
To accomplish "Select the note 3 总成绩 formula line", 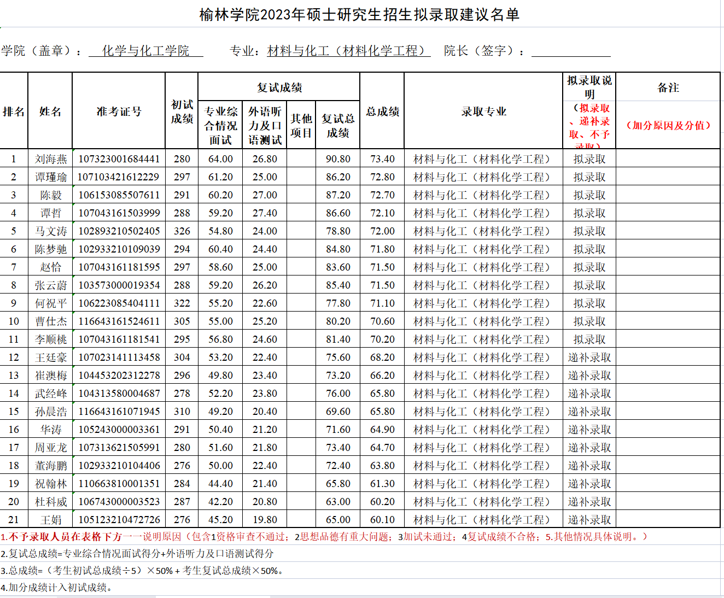I will 142,571.
